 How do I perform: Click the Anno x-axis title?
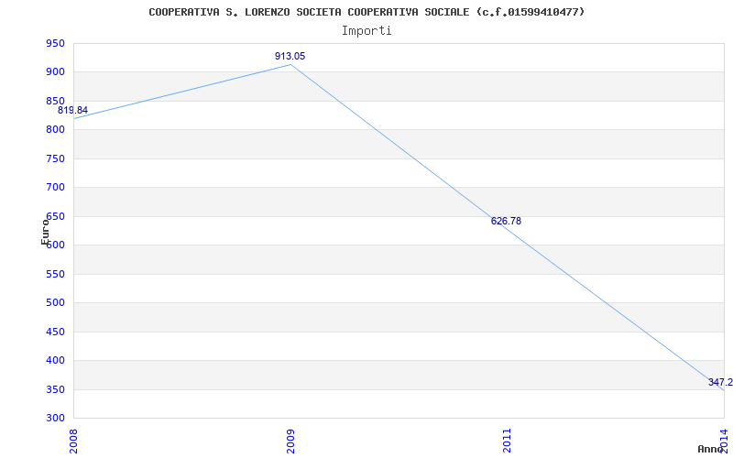click(x=710, y=449)
